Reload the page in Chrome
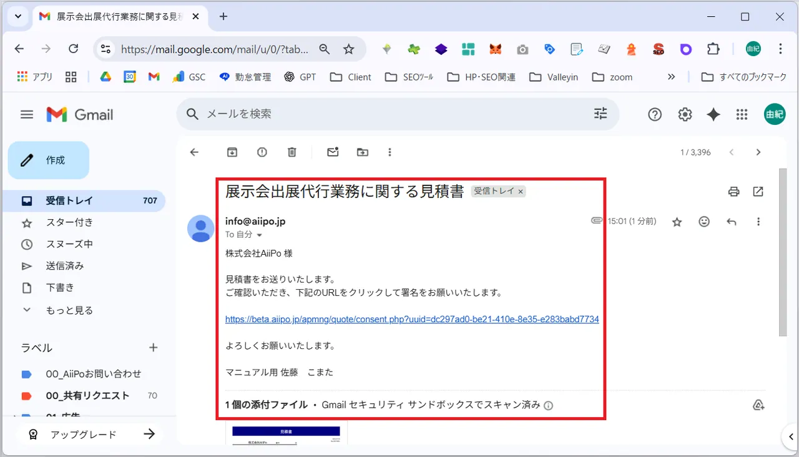This screenshot has height=457, width=799. pyautogui.click(x=73, y=49)
